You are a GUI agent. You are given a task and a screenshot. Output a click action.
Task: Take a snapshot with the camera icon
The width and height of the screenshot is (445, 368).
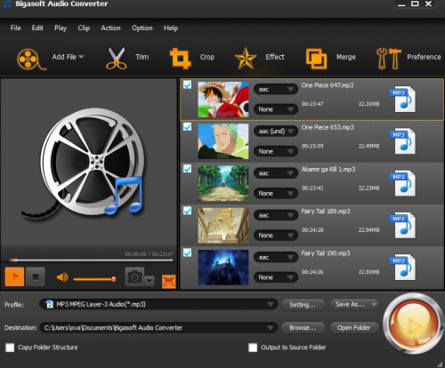(134, 277)
